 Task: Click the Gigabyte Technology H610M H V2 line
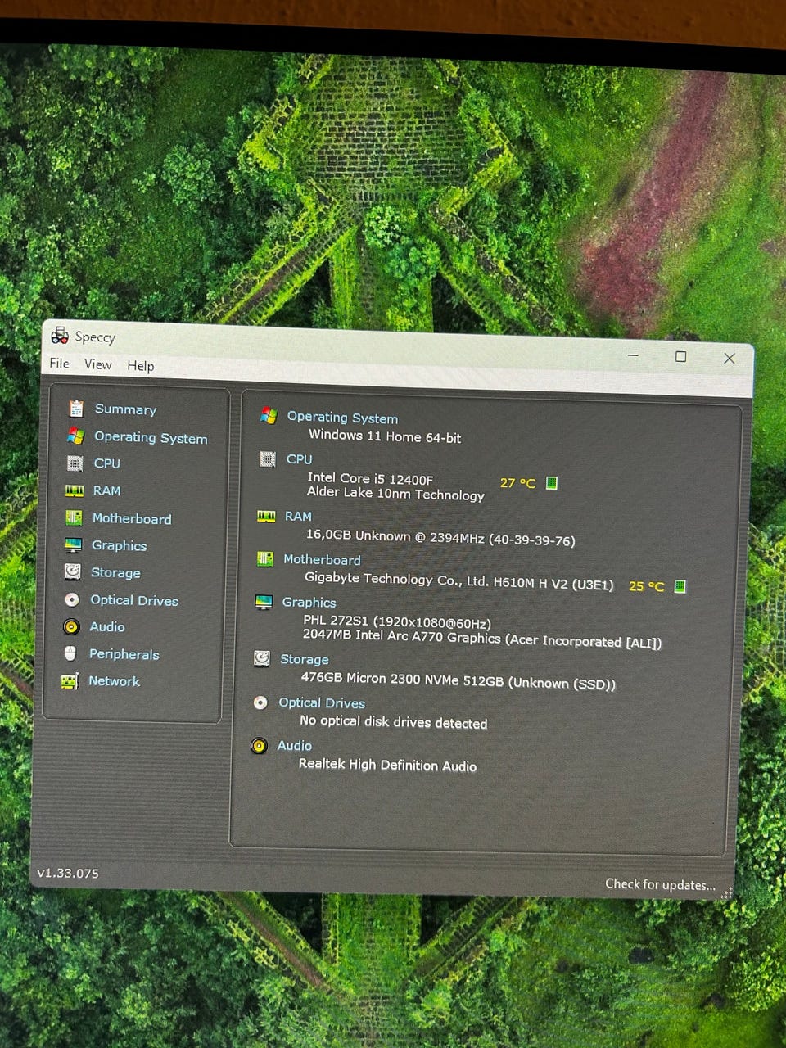(458, 581)
